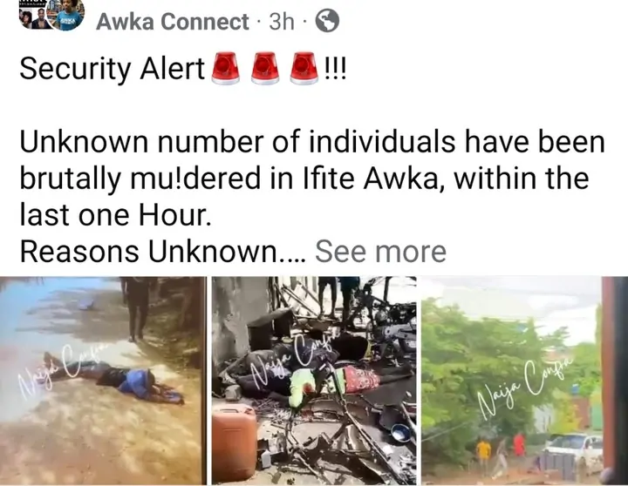Tap the middle red siren emoji
The width and height of the screenshot is (628, 486).
pos(265,68)
